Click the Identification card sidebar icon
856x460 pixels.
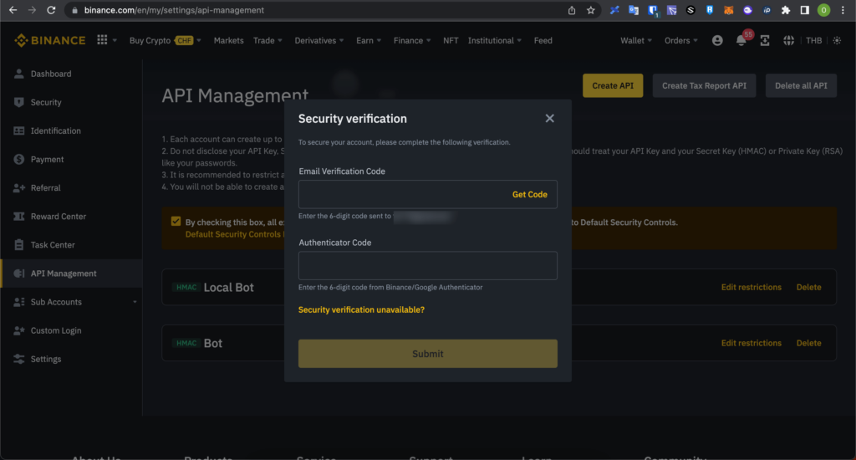point(19,130)
